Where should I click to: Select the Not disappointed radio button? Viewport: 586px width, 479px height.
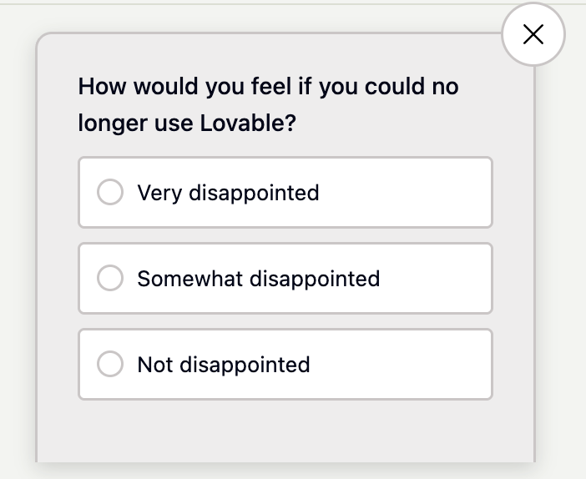pos(110,365)
